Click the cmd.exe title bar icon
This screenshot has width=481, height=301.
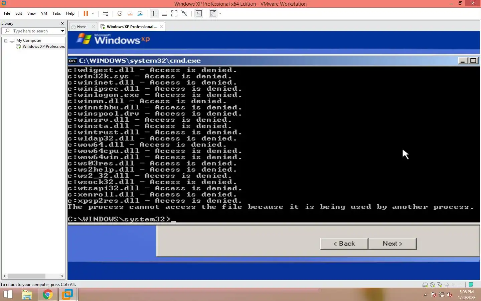click(x=72, y=61)
